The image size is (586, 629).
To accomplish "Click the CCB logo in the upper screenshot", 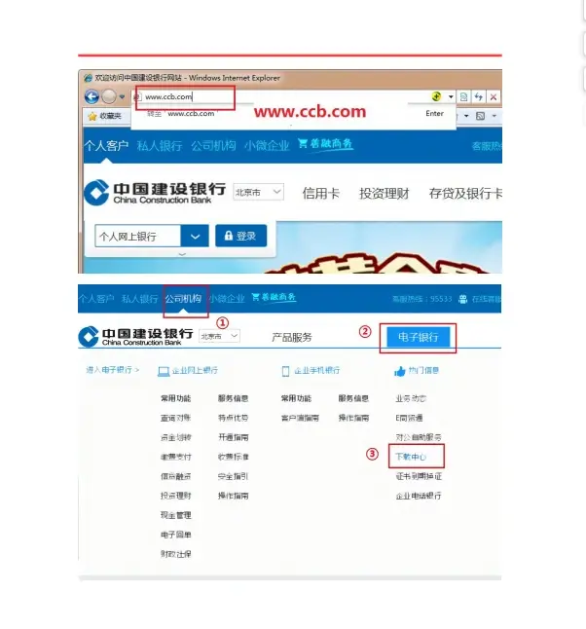I will pyautogui.click(x=155, y=193).
